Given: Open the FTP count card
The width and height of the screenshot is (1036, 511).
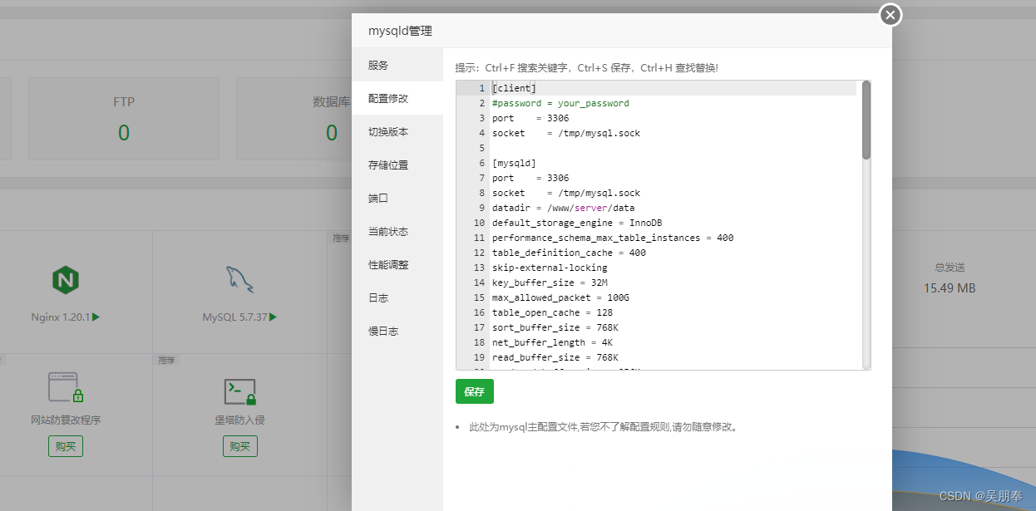Looking at the screenshot, I should coord(124,119).
